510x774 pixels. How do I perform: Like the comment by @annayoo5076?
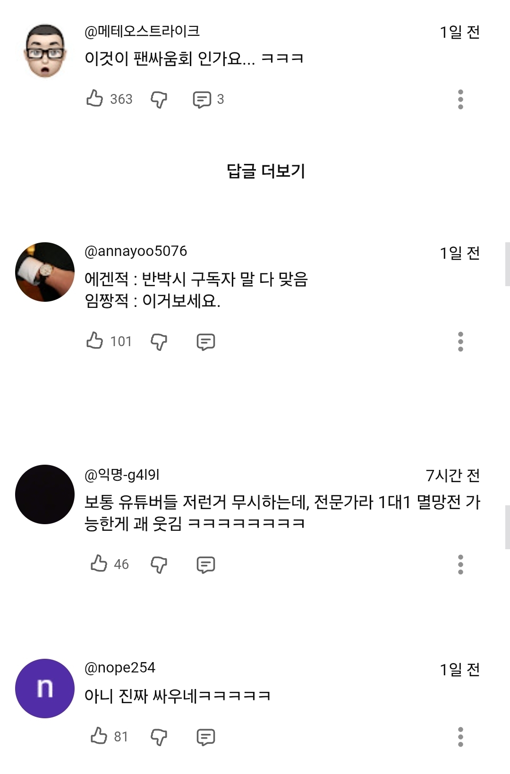[95, 340]
